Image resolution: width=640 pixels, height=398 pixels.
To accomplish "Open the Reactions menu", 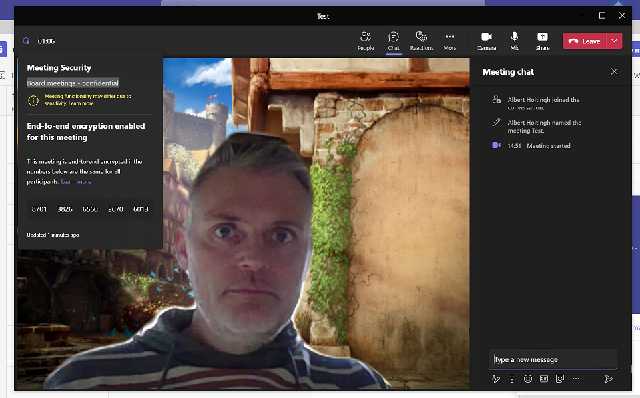I will 421,41.
